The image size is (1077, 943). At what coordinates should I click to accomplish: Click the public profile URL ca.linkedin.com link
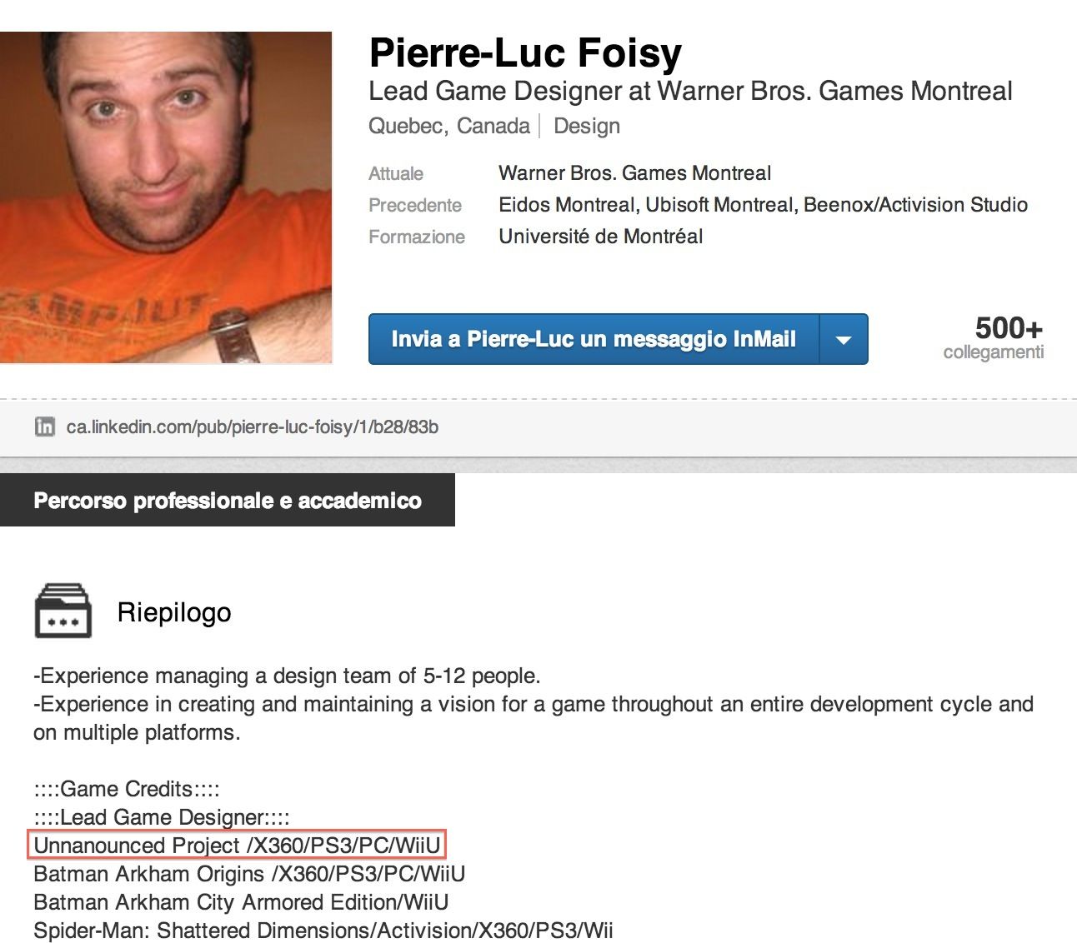pyautogui.click(x=253, y=427)
